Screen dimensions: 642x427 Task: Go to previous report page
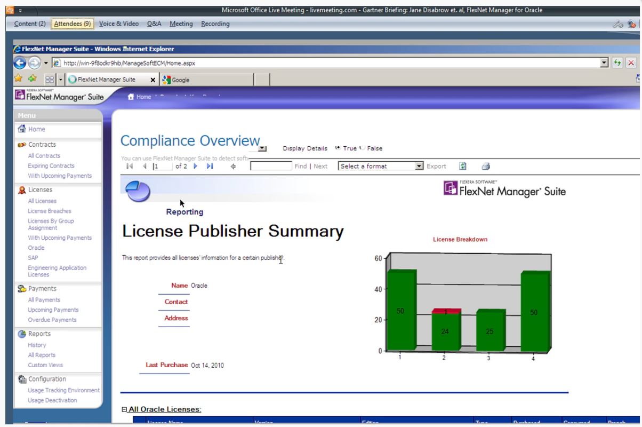click(x=144, y=166)
